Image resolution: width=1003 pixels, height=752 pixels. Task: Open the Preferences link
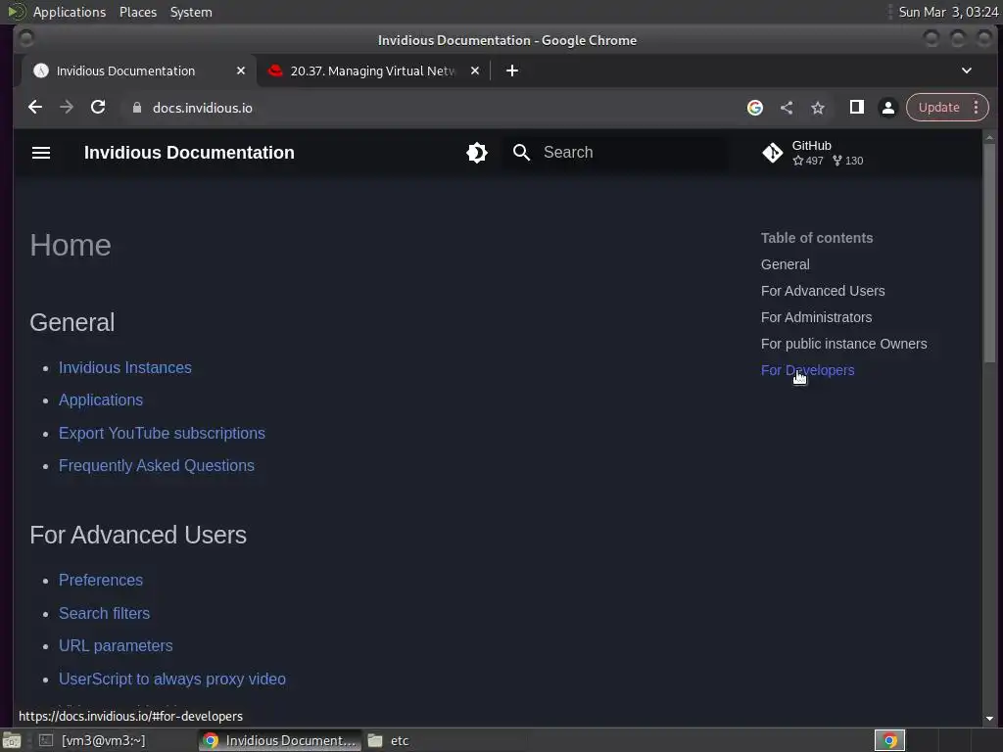coord(101,580)
